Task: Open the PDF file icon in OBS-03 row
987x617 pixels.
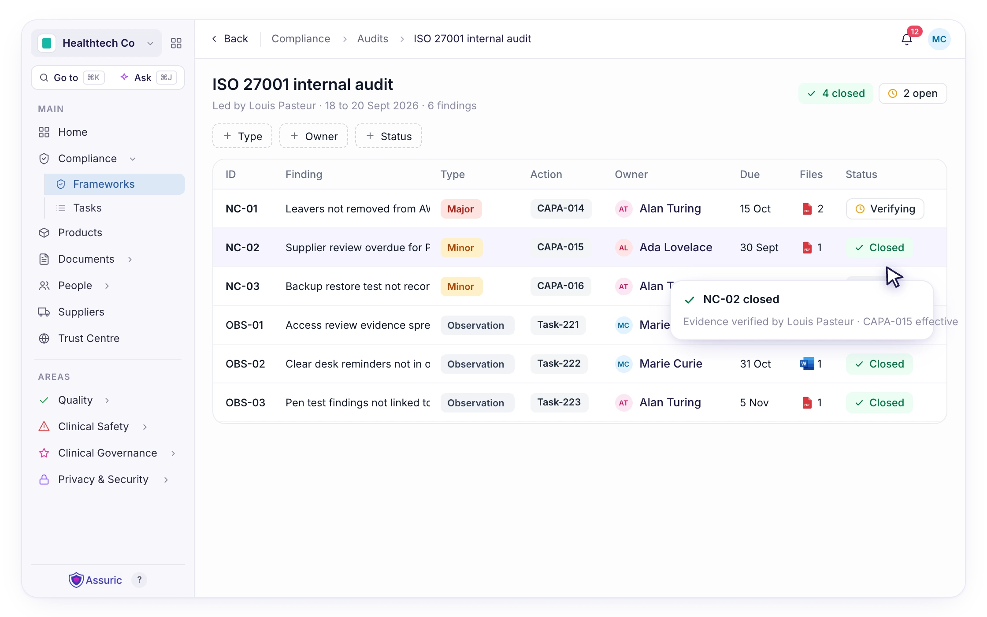Action: [807, 403]
